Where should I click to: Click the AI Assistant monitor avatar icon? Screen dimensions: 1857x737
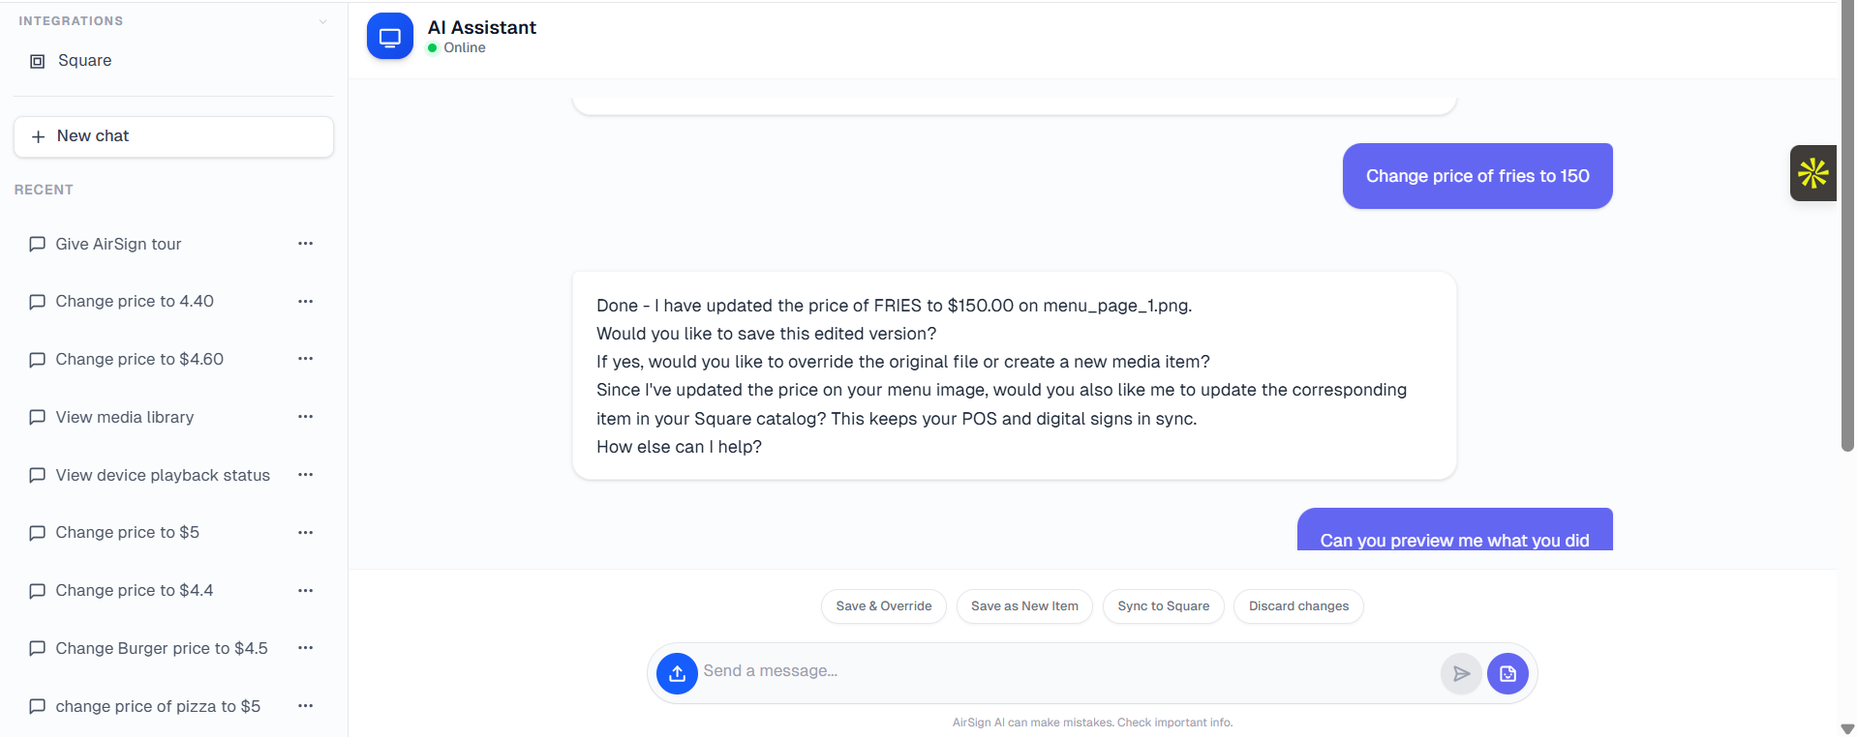pos(390,37)
